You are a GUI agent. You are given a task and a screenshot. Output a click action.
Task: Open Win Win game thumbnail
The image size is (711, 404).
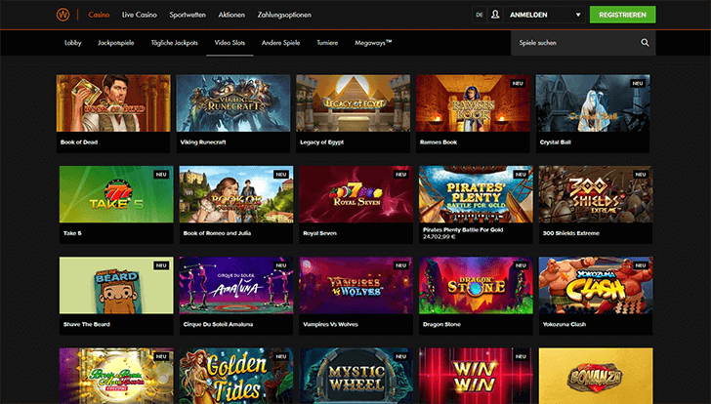coord(477,376)
